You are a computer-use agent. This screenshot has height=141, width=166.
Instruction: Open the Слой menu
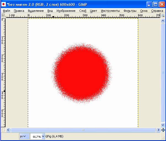(x=82, y=11)
